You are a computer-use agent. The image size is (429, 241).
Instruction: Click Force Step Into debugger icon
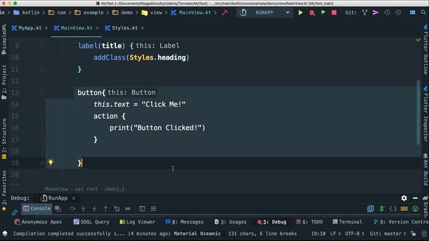pyautogui.click(x=95, y=209)
